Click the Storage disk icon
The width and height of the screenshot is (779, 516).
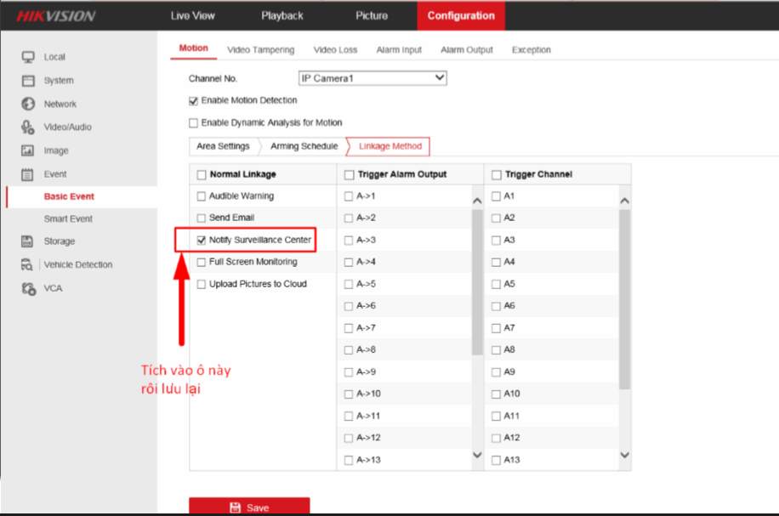pyautogui.click(x=27, y=241)
